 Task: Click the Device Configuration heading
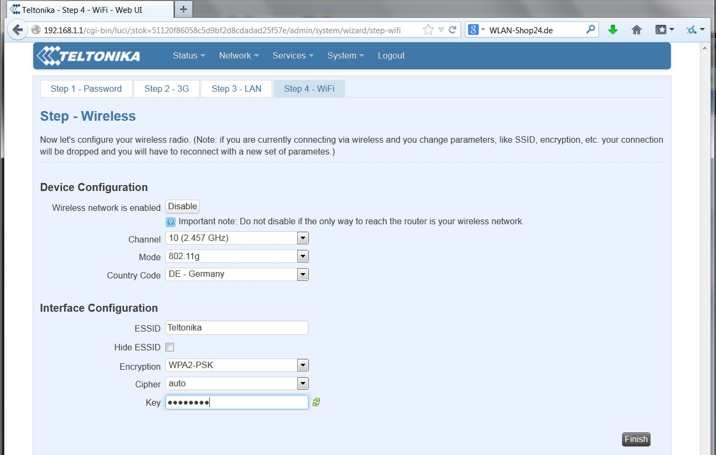pyautogui.click(x=94, y=187)
